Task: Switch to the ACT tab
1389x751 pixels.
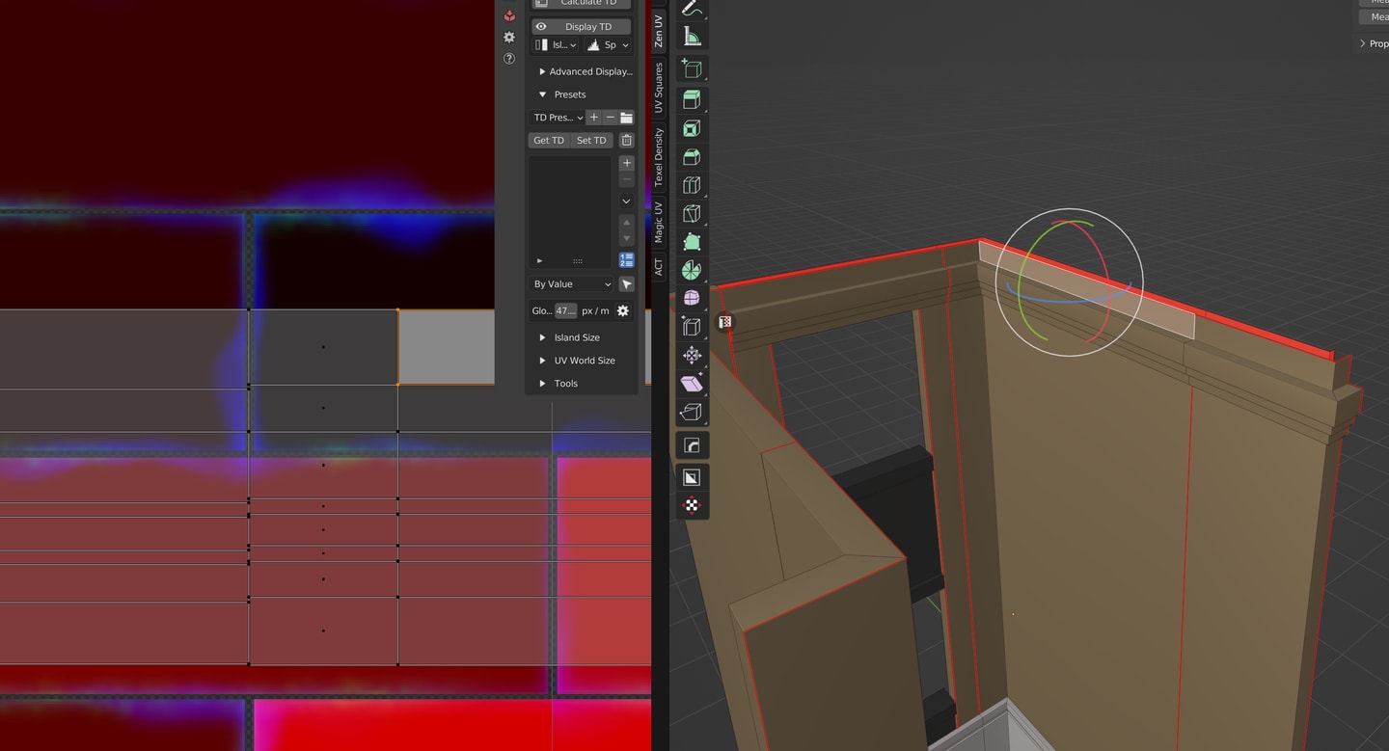Action: pyautogui.click(x=659, y=266)
